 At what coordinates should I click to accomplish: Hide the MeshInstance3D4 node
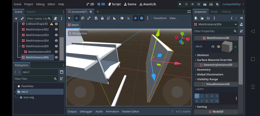point(56,41)
